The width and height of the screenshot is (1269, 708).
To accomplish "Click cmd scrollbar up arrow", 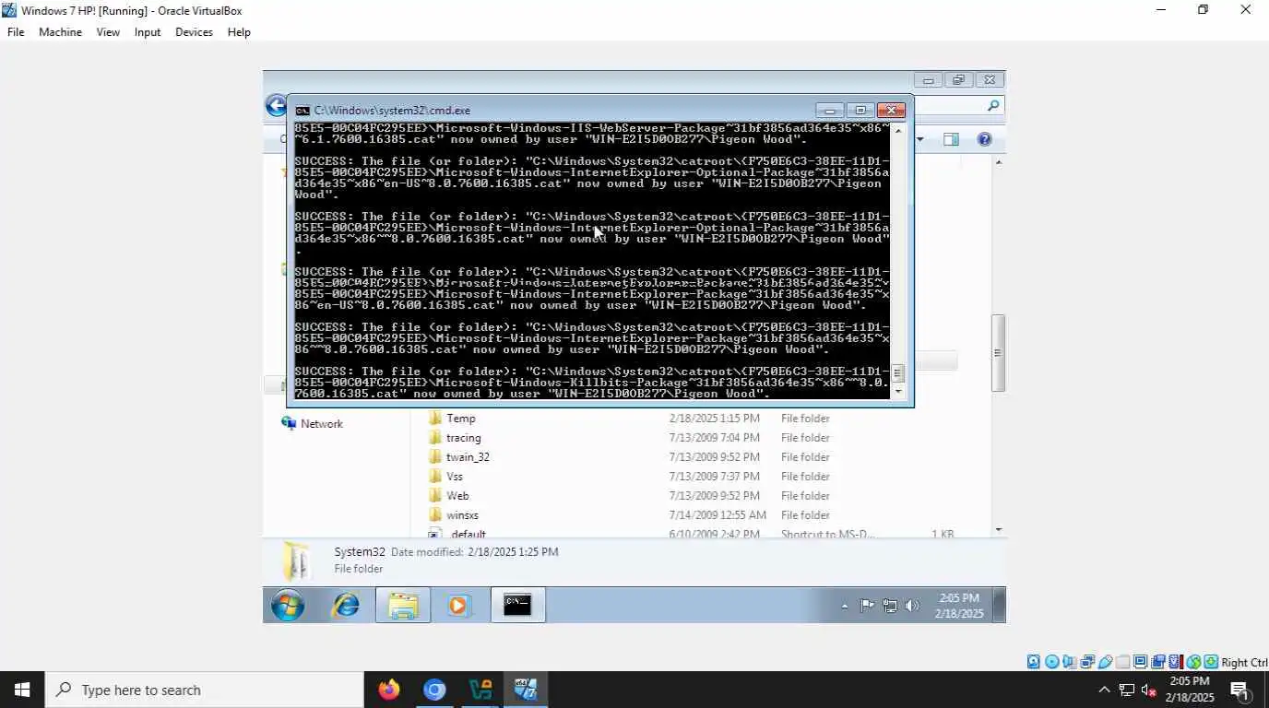I will 898,130.
